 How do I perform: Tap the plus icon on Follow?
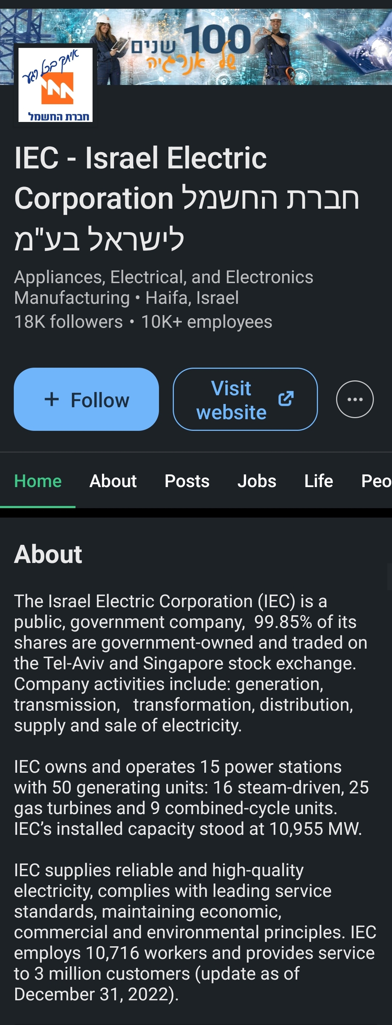point(52,399)
